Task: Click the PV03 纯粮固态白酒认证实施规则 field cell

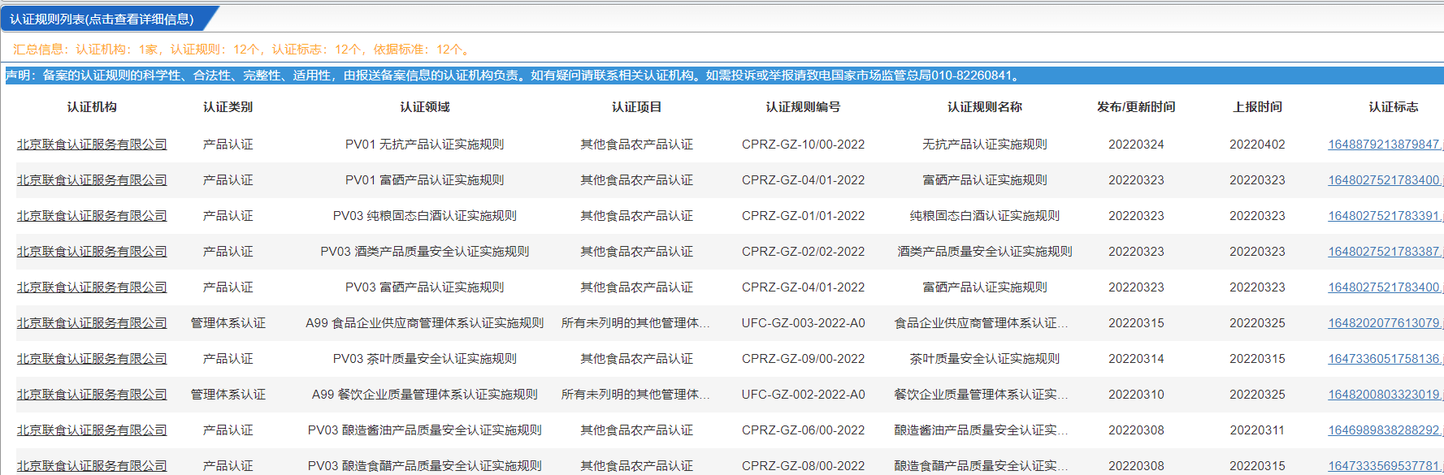Action: pyautogui.click(x=425, y=216)
